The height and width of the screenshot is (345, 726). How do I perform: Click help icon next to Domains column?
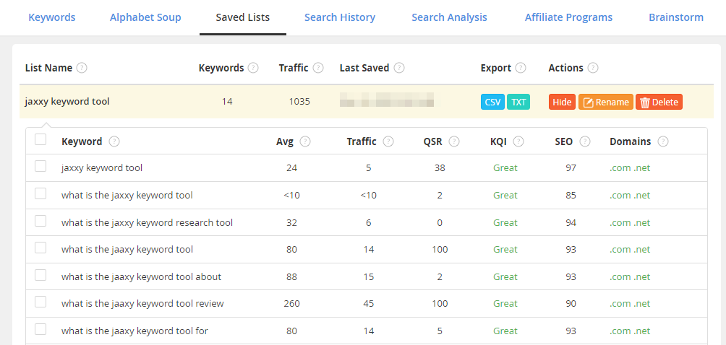pyautogui.click(x=663, y=141)
